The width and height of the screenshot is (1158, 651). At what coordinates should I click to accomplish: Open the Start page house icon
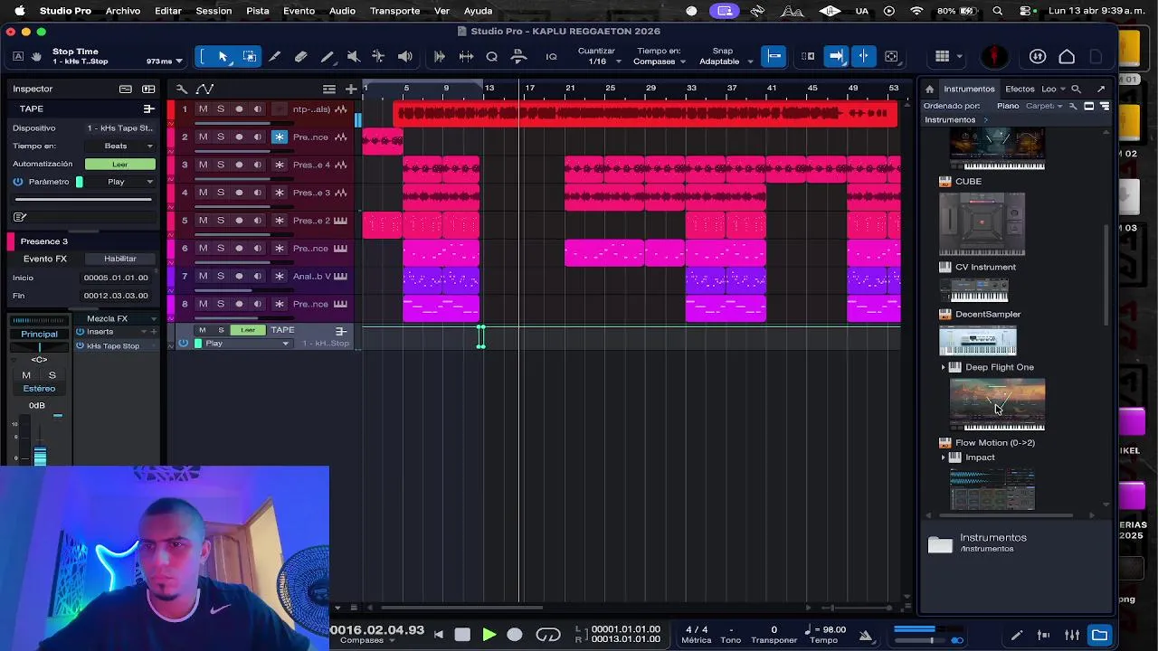point(1067,57)
